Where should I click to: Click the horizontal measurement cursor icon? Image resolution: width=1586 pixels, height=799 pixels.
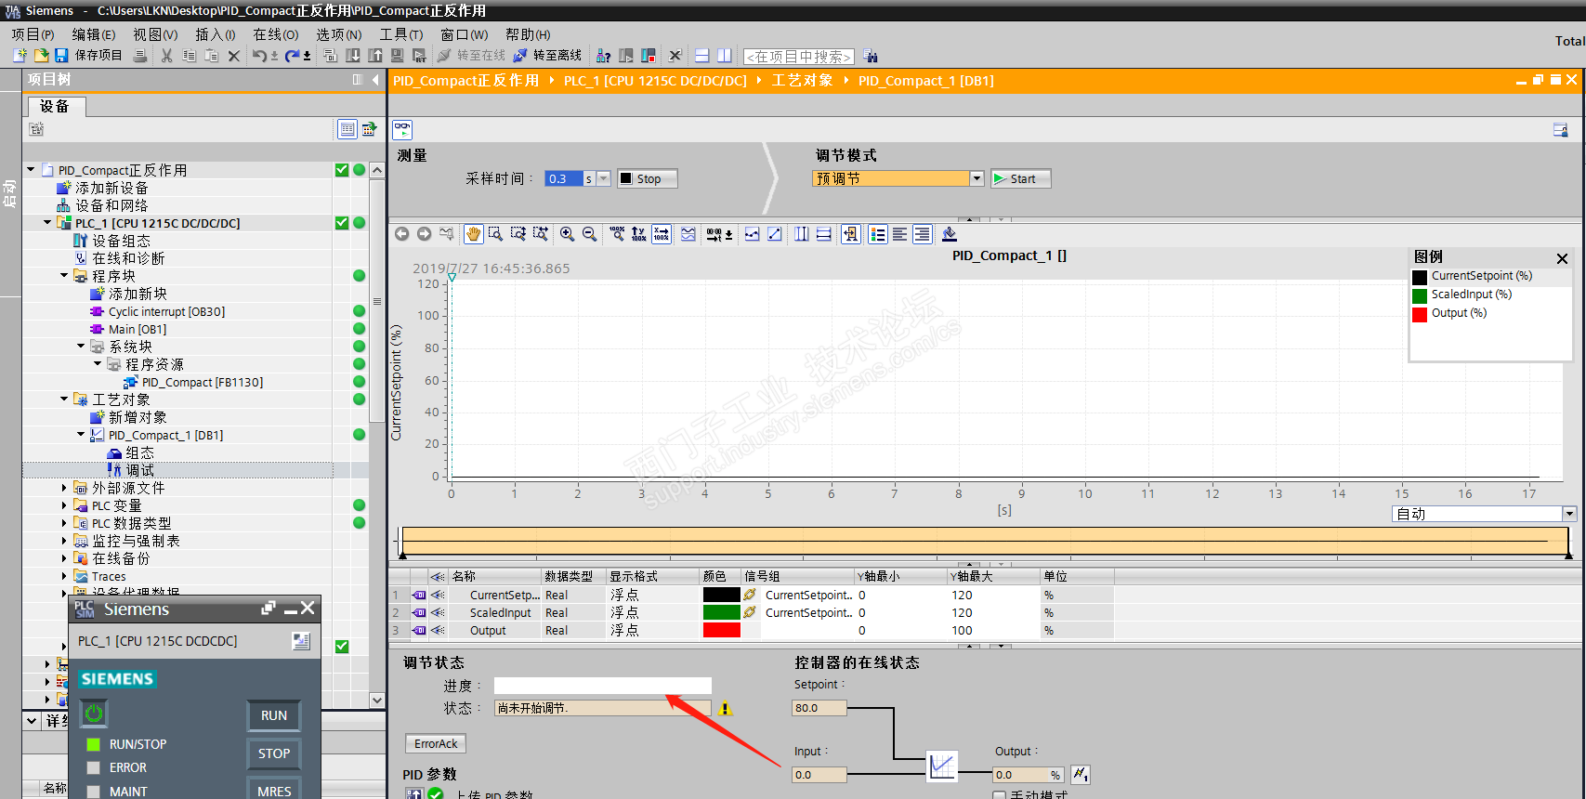[x=823, y=234]
